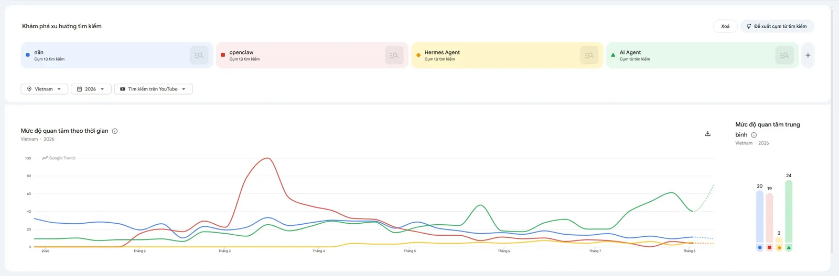Click the green AI Agent triangle marker

click(x=613, y=55)
